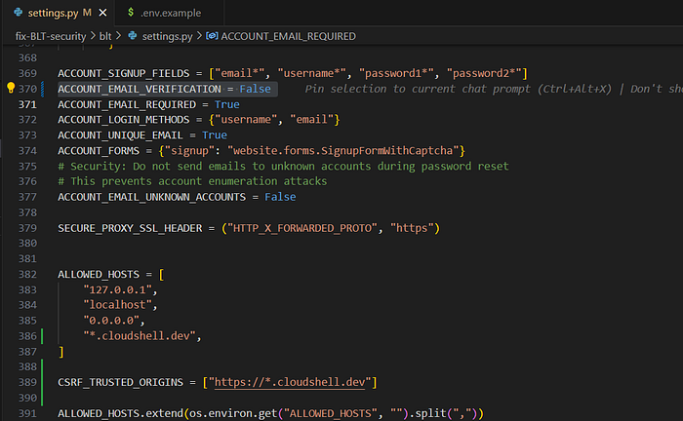Click the "*.cloudshell.dev" string on line 386

click(x=140, y=336)
